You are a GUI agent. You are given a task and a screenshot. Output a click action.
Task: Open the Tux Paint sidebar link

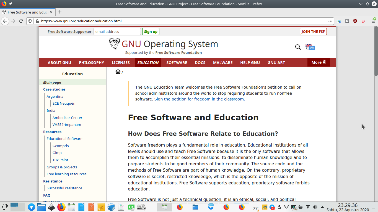click(x=60, y=160)
